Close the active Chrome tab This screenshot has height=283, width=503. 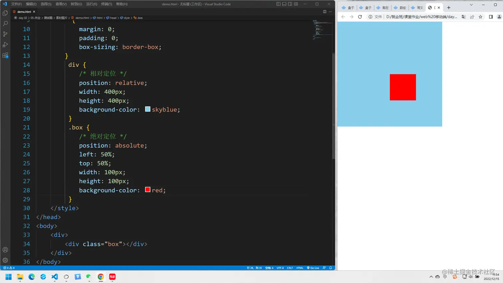(439, 8)
